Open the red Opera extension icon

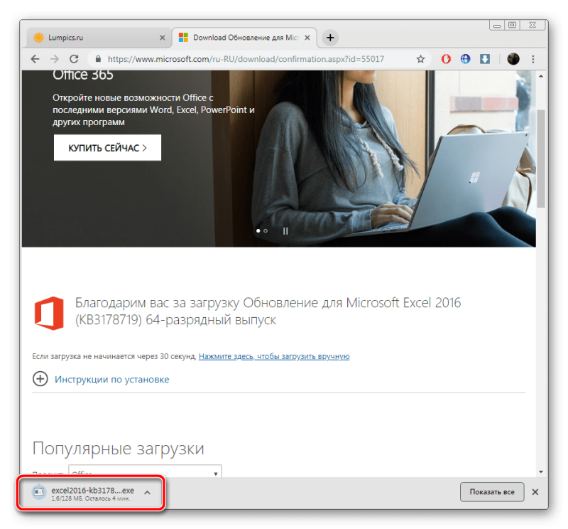coord(446,59)
